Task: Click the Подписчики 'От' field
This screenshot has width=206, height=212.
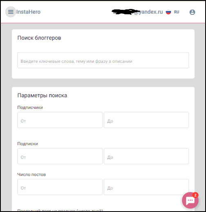Action: point(60,120)
